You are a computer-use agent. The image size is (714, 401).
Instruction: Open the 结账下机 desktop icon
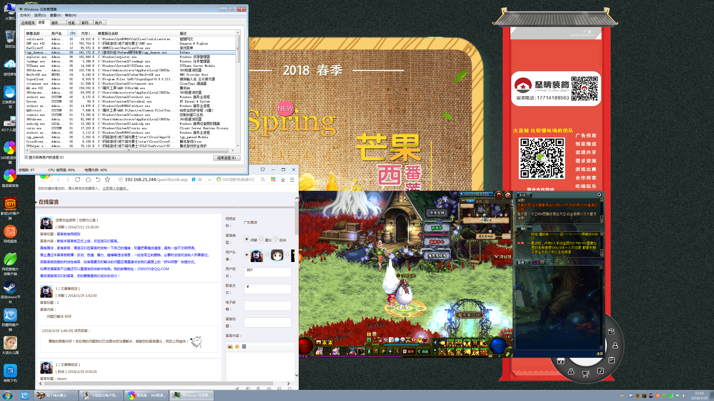coord(10,373)
